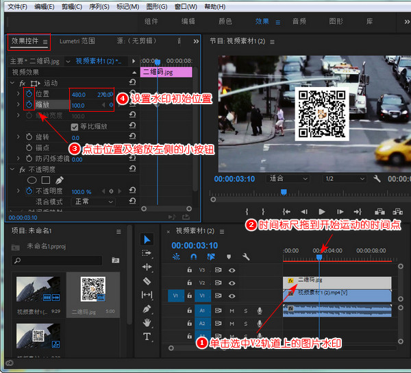Viewport: 411px width, 373px height.
Task: Select the Slip tool
Action: click(147, 295)
